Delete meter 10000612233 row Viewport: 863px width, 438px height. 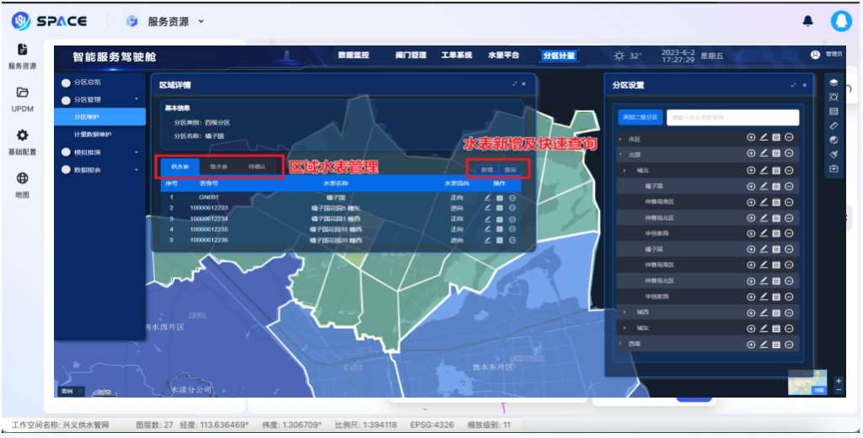(512, 208)
